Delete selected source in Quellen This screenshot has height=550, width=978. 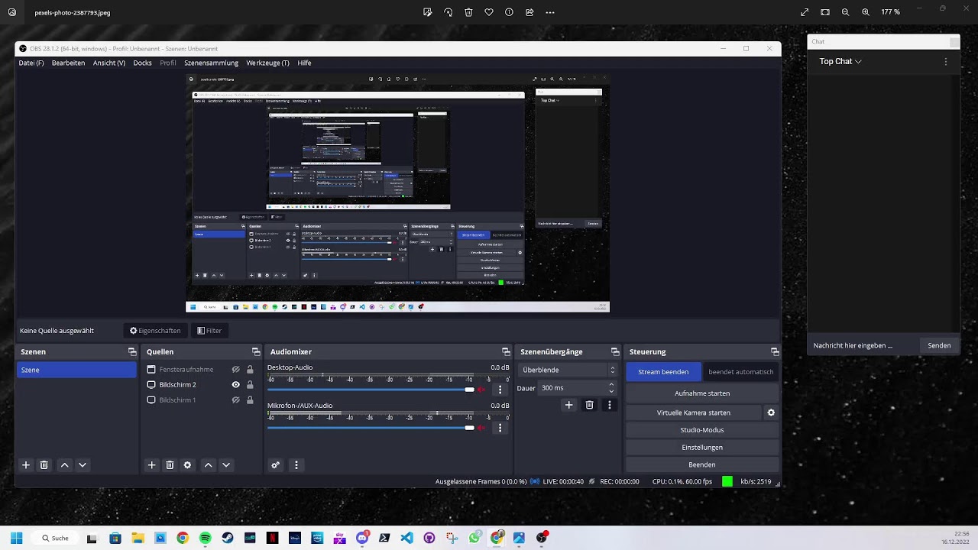click(x=170, y=464)
